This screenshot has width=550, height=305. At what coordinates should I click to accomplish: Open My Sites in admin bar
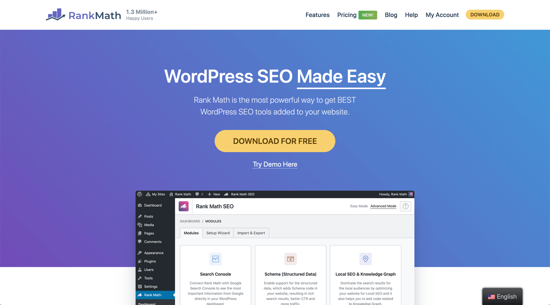point(155,194)
